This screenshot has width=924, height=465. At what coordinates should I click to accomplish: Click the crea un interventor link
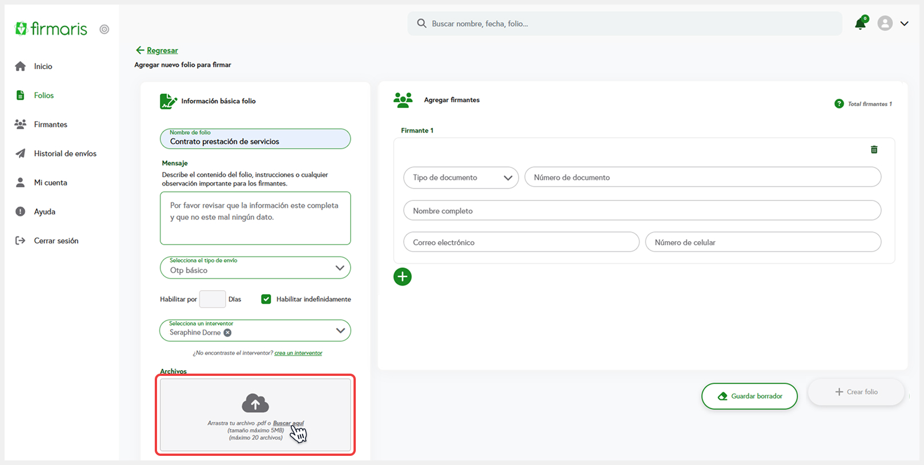pos(298,353)
